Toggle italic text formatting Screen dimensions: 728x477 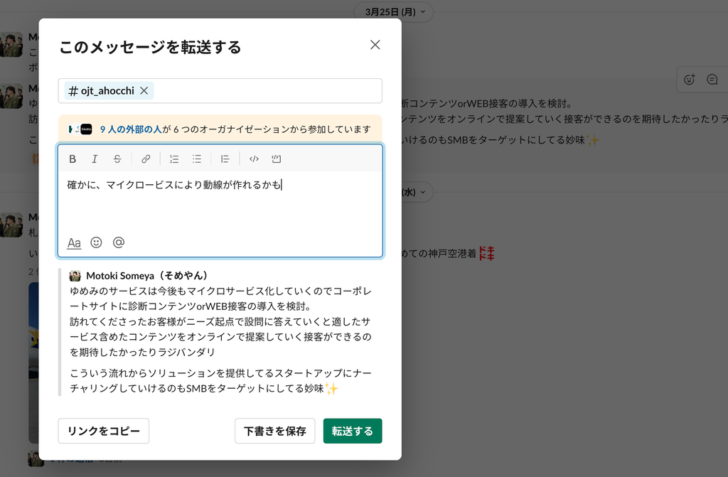[95, 159]
